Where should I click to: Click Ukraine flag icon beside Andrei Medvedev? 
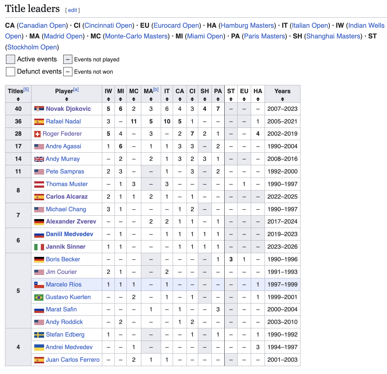click(39, 347)
